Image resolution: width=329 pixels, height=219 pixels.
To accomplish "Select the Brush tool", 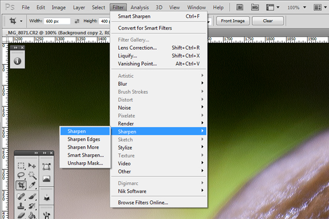I will click(32, 197).
